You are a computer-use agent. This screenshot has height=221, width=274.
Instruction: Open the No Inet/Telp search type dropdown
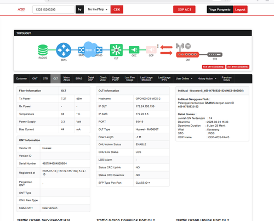(98, 9)
